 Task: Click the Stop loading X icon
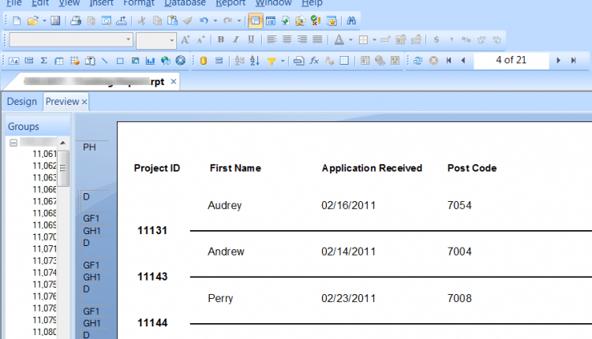[x=433, y=61]
